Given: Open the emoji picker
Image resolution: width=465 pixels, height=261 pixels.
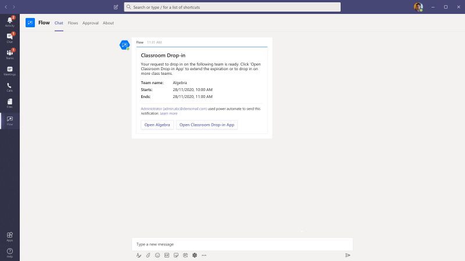Looking at the screenshot, I should click(158, 255).
